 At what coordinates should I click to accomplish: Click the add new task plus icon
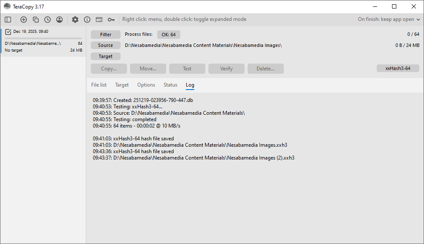point(23,20)
